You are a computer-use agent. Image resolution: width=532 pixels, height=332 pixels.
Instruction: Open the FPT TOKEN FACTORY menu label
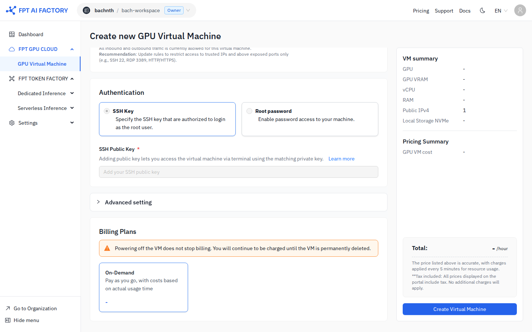[x=43, y=79]
